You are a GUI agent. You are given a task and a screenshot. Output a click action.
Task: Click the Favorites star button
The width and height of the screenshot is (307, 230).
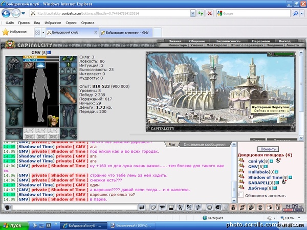(14, 32)
